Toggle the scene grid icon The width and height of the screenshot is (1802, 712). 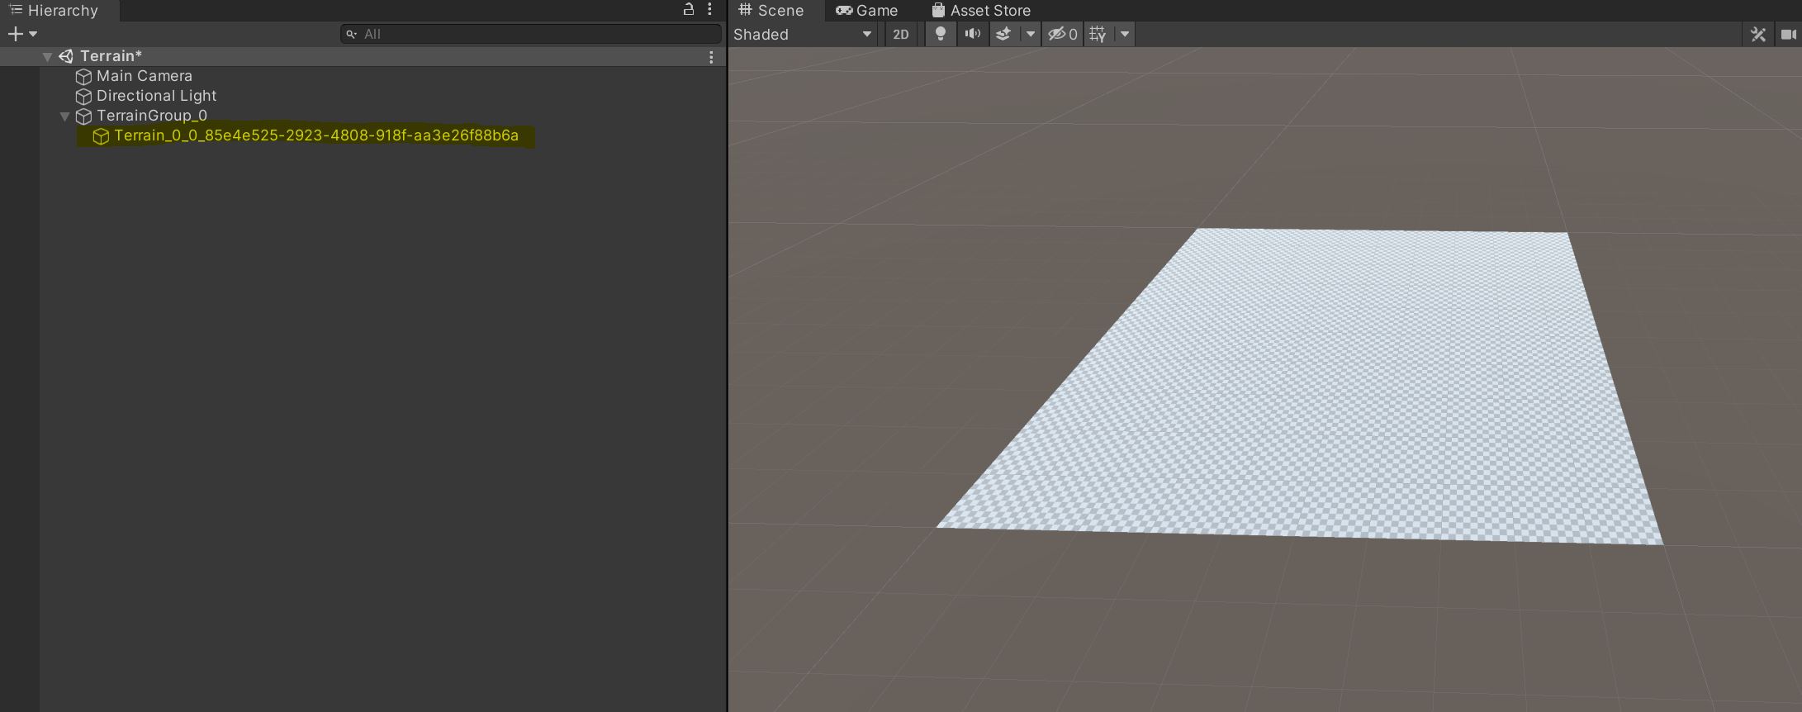(x=1098, y=34)
